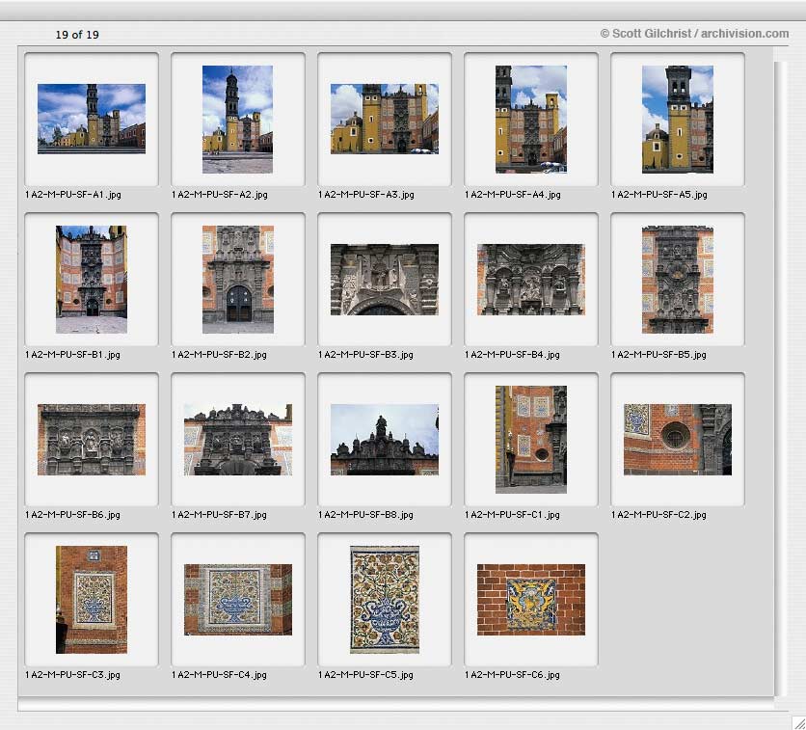Click file name 1A2-M-PU-SF-C6.jpg

tap(512, 674)
